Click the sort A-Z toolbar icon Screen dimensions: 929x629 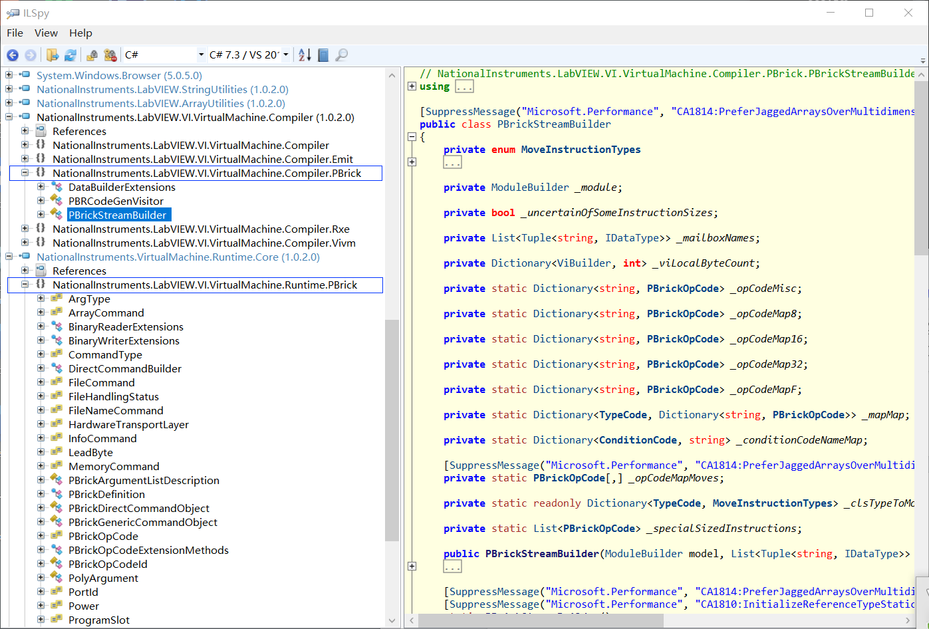pyautogui.click(x=305, y=55)
